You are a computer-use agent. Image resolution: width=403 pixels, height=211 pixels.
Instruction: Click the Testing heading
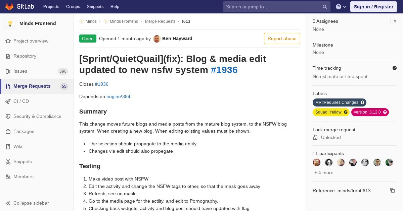90,166
